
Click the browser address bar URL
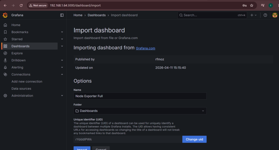click(x=75, y=5)
